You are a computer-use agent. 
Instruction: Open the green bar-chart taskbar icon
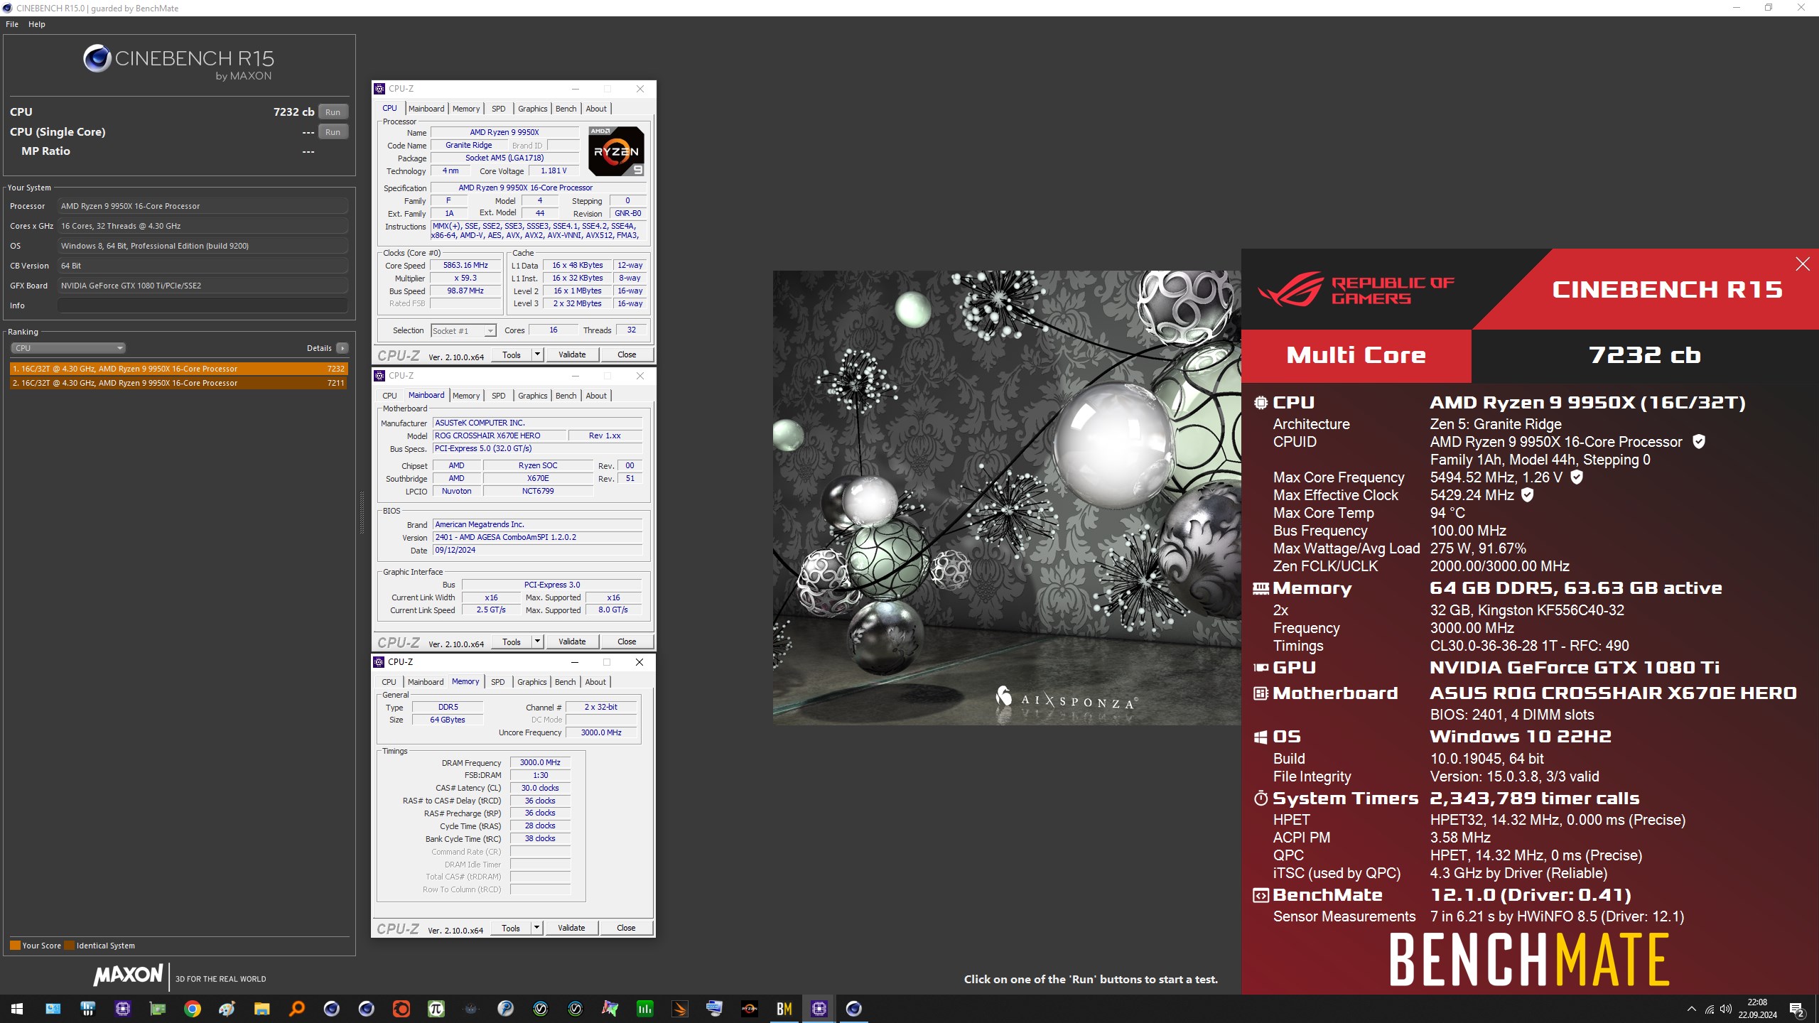(x=644, y=1009)
